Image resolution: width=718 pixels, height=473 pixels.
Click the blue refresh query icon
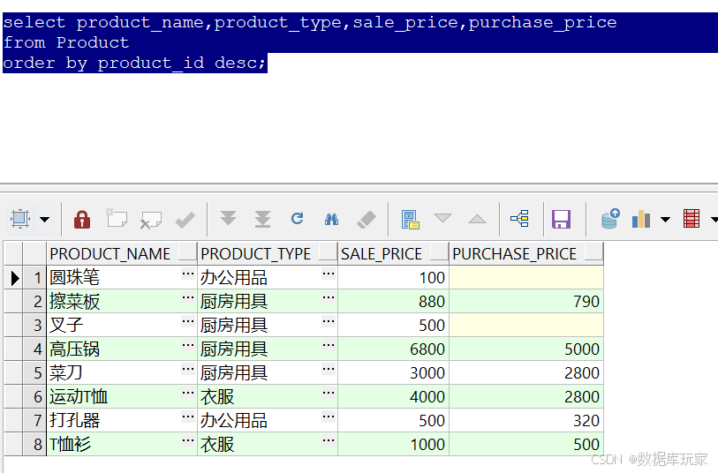click(x=298, y=218)
